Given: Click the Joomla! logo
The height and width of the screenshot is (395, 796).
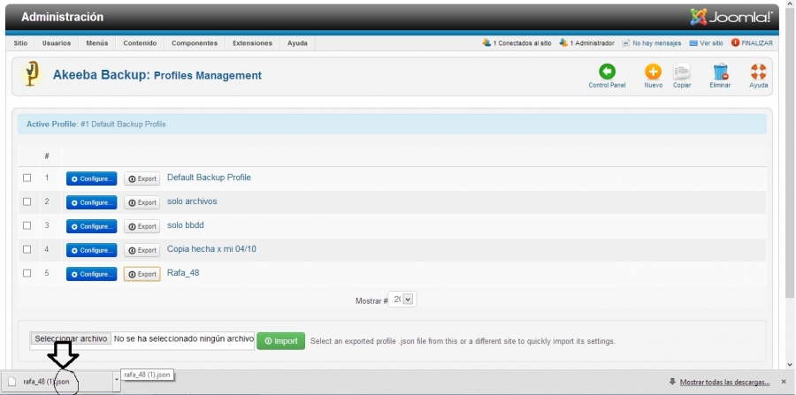Looking at the screenshot, I should click(731, 18).
